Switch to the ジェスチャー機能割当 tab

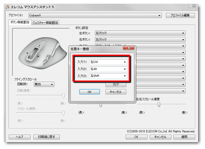coord(45,23)
